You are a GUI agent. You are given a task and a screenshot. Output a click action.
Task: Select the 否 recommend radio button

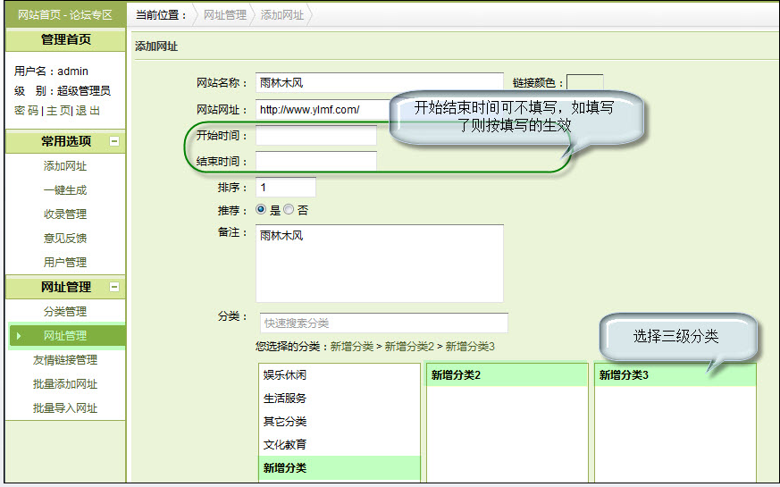pyautogui.click(x=289, y=210)
